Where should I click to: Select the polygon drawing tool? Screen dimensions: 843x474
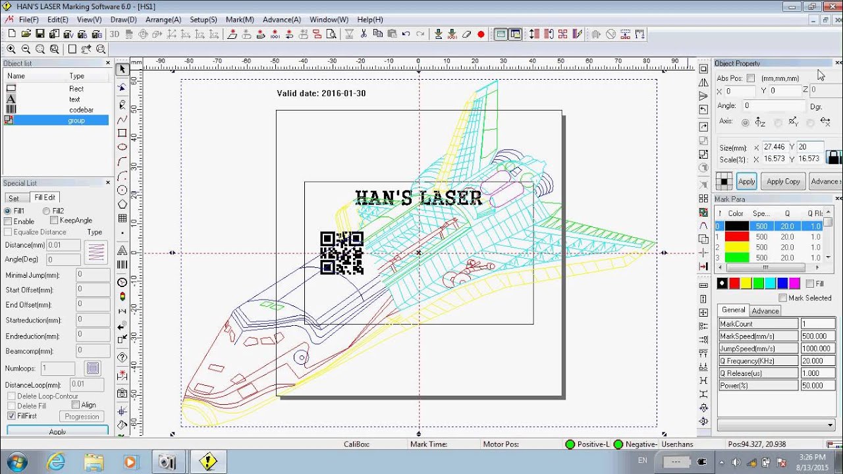coord(122,204)
